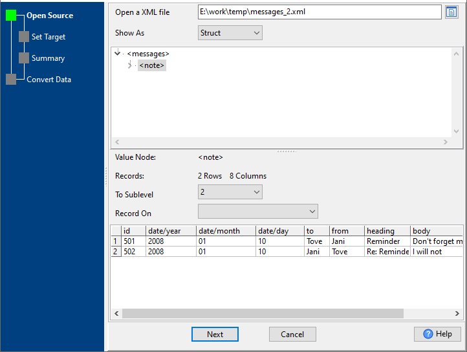
Task: Select the <note> tree item
Action: 152,65
